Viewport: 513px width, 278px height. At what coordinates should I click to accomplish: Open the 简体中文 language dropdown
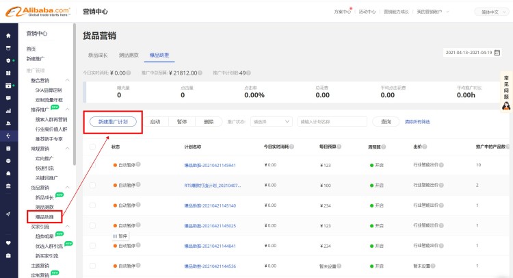(490, 12)
